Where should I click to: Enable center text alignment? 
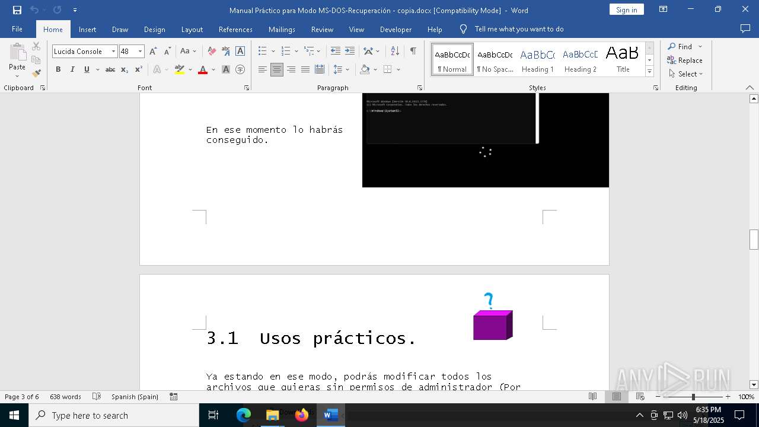(x=277, y=69)
